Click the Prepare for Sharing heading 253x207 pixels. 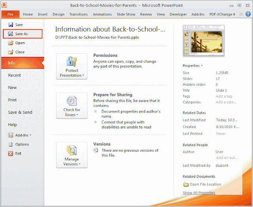tap(113, 95)
